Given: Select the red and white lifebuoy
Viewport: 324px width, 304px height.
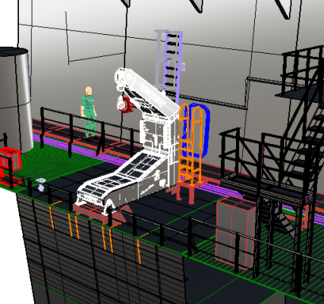Looking at the screenshot, I should tap(124, 105).
